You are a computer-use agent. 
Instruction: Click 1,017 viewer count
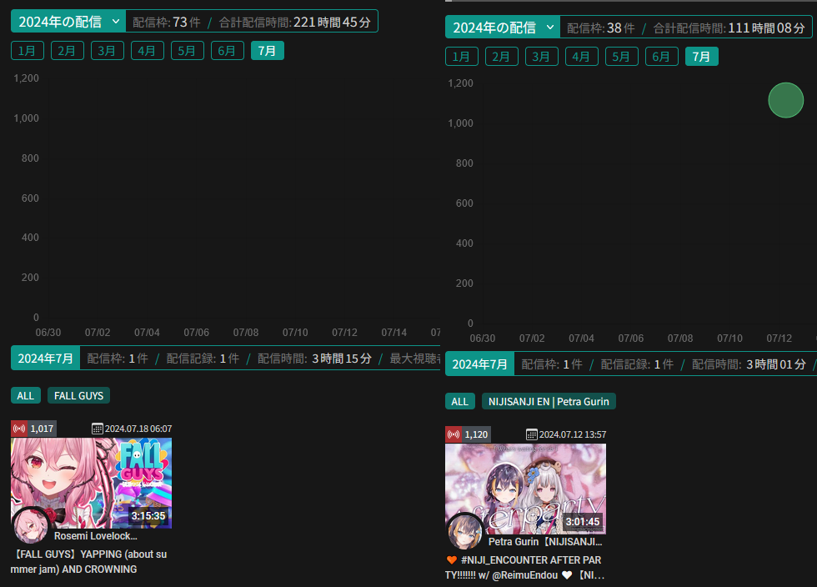click(42, 429)
